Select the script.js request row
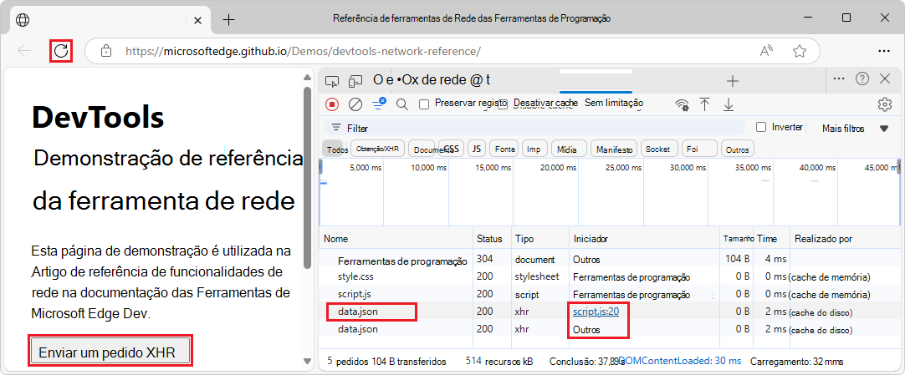Screen dimensions: 905x375 pos(609,294)
